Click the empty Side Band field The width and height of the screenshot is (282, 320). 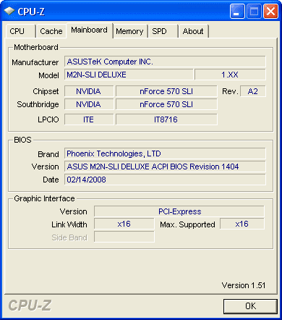click(x=124, y=237)
